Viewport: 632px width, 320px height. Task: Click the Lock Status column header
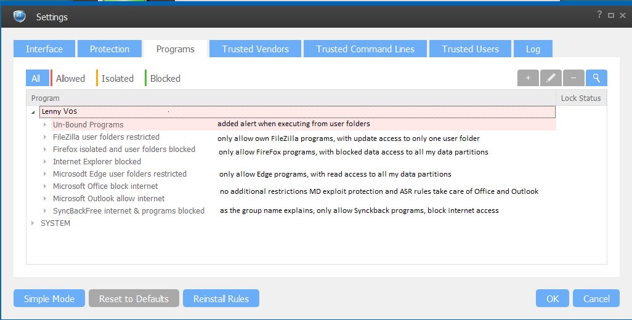coord(581,98)
